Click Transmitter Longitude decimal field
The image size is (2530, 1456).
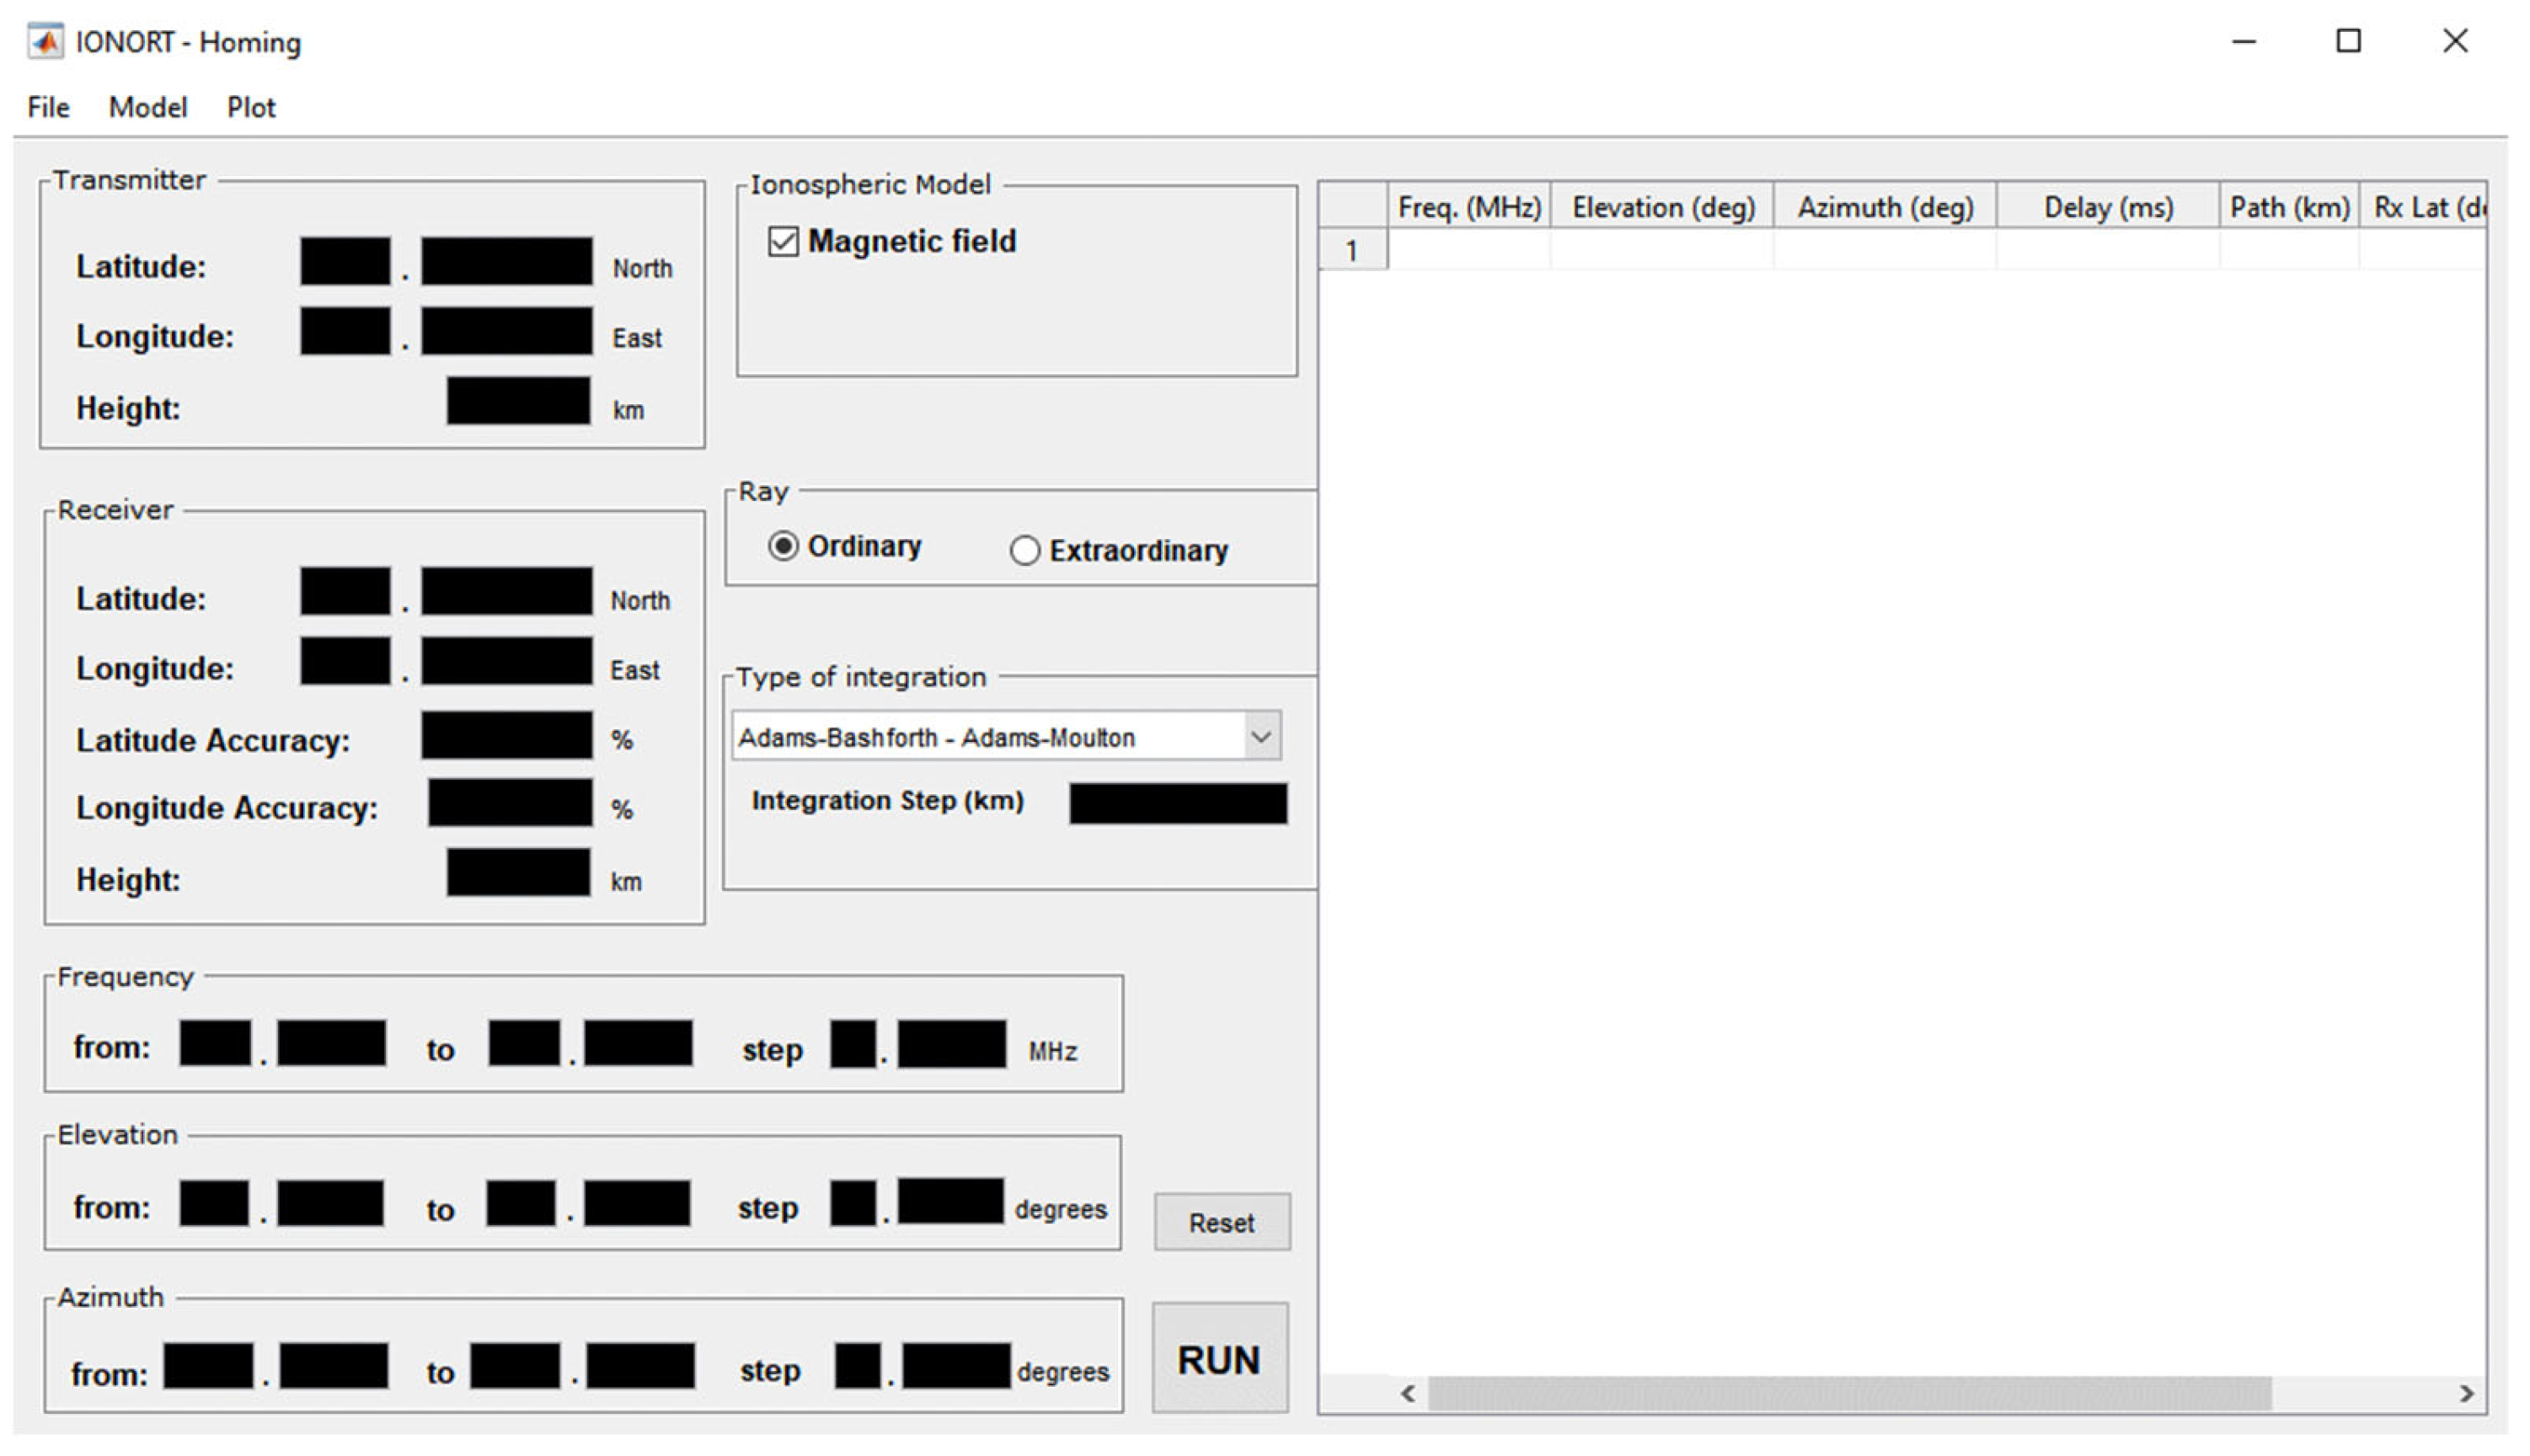coord(506,331)
